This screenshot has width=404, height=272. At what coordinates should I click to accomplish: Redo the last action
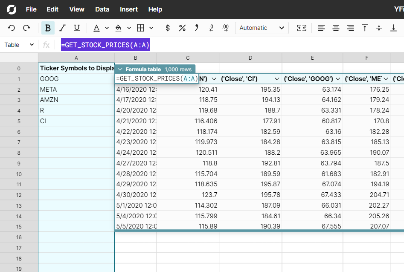[26, 28]
